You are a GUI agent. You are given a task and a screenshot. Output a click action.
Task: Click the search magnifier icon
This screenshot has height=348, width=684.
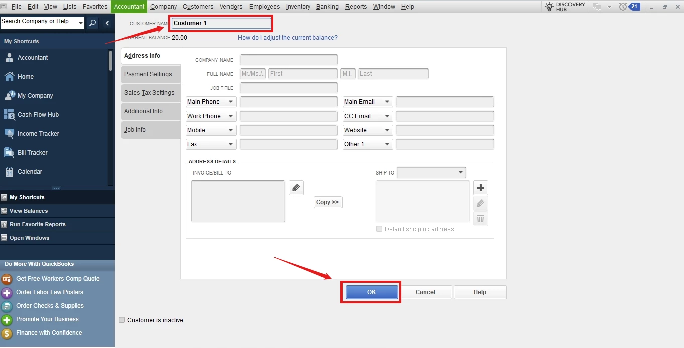pyautogui.click(x=93, y=23)
